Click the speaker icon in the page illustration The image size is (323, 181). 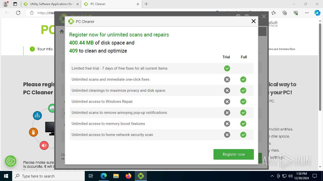pyautogui.click(x=44, y=145)
